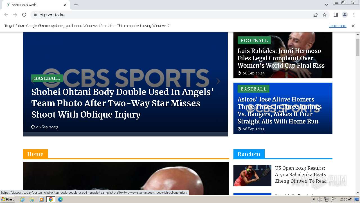
Task: Expand the tab search chevron
Action: click(x=326, y=5)
